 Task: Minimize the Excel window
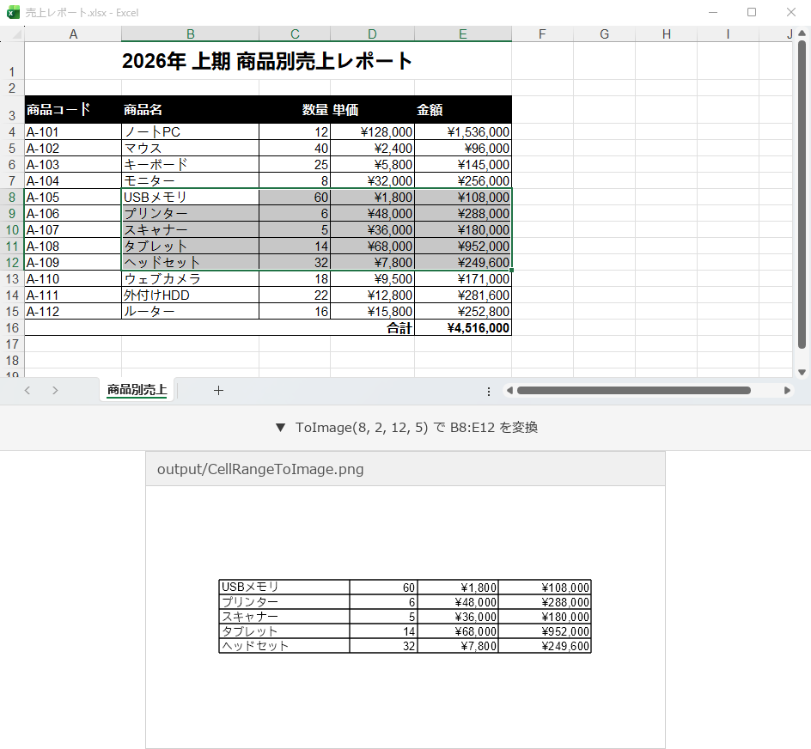(713, 12)
